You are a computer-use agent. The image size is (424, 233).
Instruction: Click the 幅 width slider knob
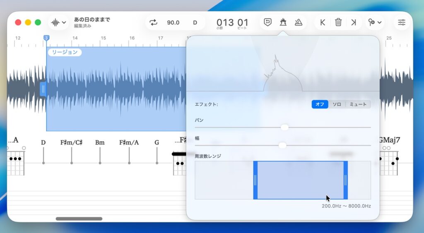tap(282, 145)
